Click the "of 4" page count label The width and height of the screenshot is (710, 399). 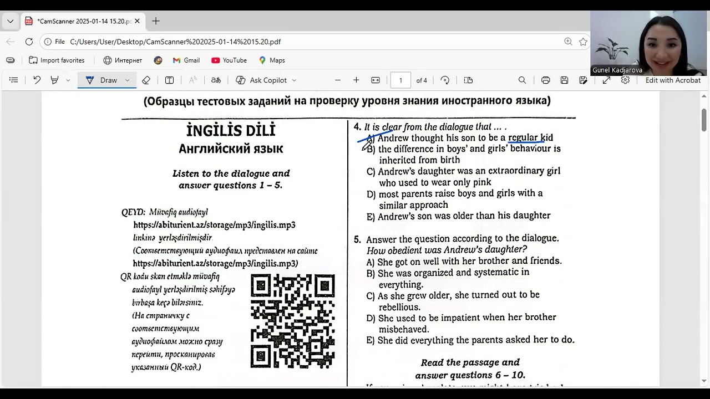click(422, 80)
